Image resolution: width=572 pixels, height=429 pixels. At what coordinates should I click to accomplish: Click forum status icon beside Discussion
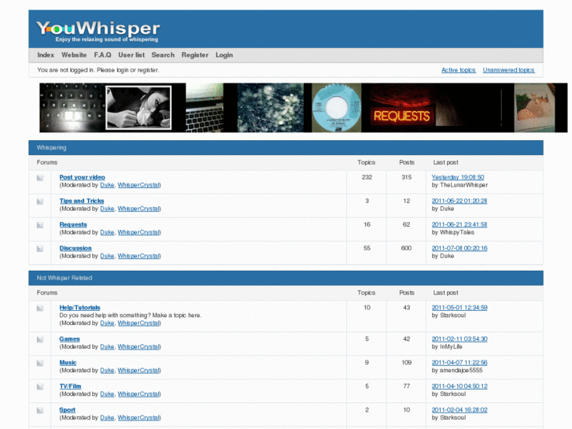point(40,249)
